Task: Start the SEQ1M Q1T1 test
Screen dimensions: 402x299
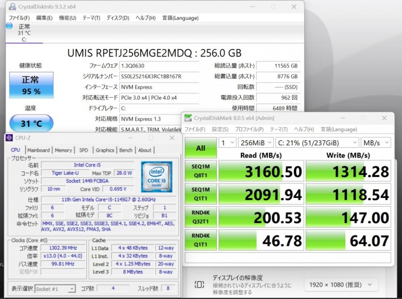Action: click(201, 194)
